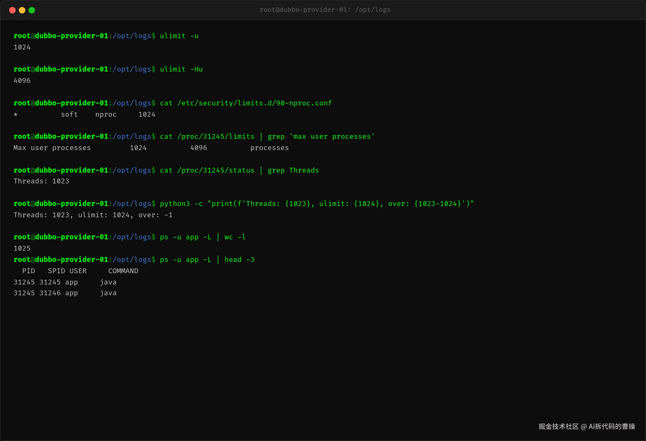Click the hard limit 4096 in limits output
Viewport: 646px width, 441px height.
(198, 148)
